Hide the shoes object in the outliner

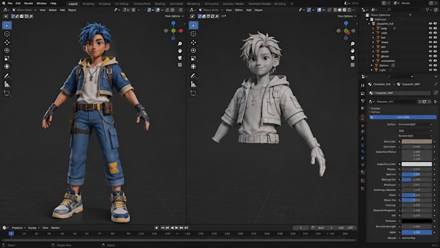(x=430, y=42)
